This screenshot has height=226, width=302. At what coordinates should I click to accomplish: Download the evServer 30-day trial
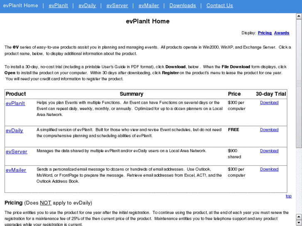tap(269, 151)
